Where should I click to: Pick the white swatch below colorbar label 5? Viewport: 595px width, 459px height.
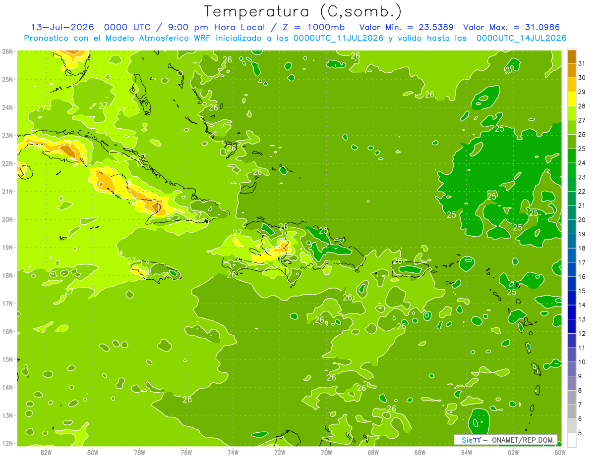(x=572, y=440)
